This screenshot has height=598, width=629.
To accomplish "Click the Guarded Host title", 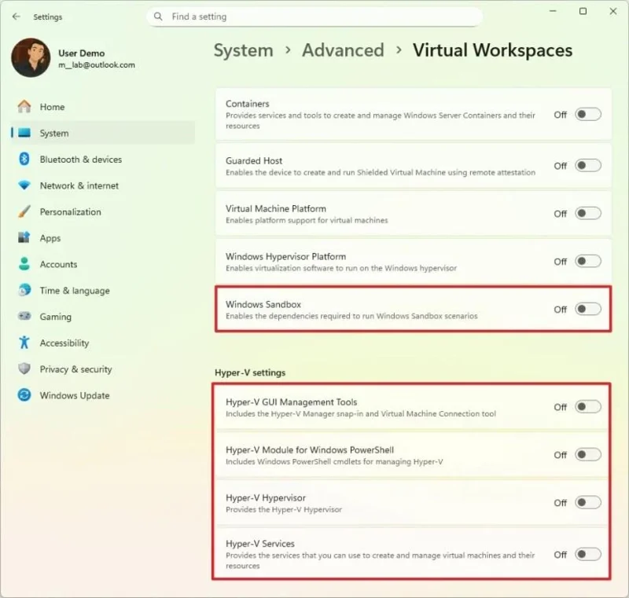I will pyautogui.click(x=254, y=161).
